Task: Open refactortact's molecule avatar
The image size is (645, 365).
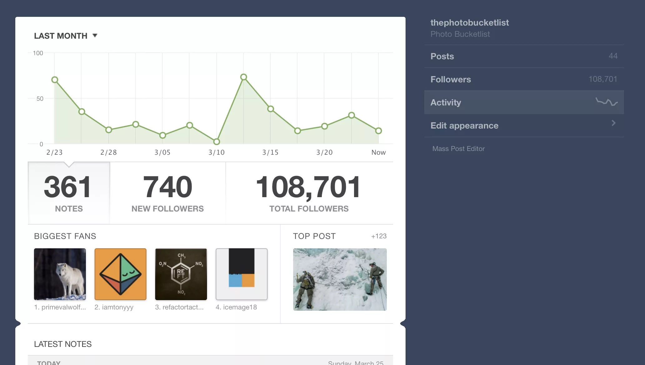Action: [x=181, y=274]
